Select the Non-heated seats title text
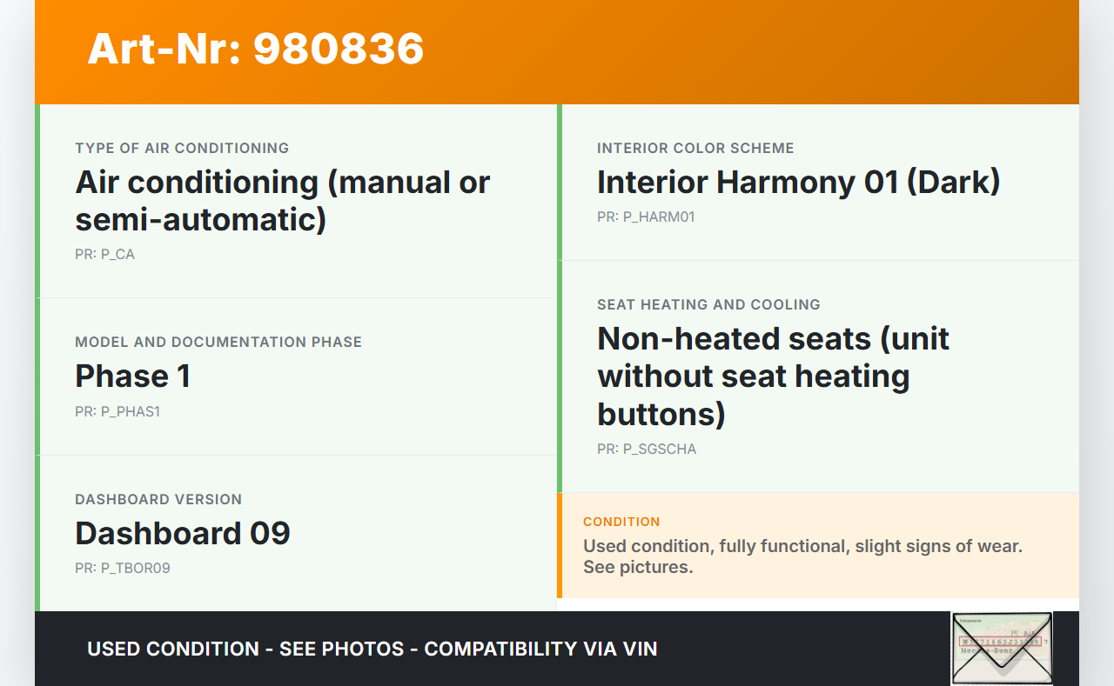 (773, 376)
